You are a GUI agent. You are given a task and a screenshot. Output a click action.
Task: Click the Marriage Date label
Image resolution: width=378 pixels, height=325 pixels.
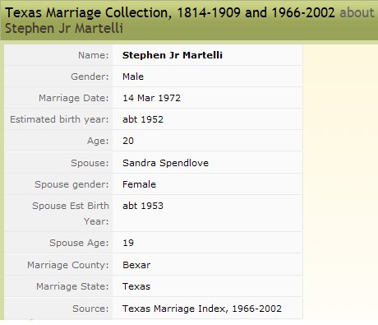(74, 98)
